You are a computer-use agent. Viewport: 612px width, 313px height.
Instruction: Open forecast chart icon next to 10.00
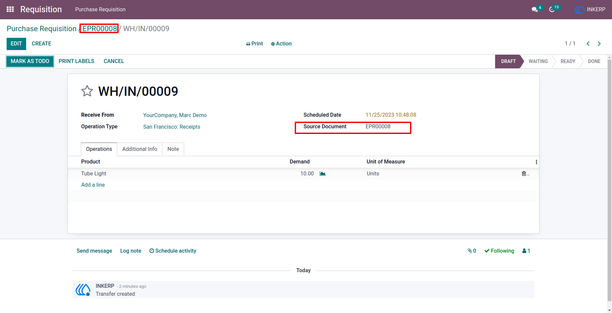coord(323,173)
